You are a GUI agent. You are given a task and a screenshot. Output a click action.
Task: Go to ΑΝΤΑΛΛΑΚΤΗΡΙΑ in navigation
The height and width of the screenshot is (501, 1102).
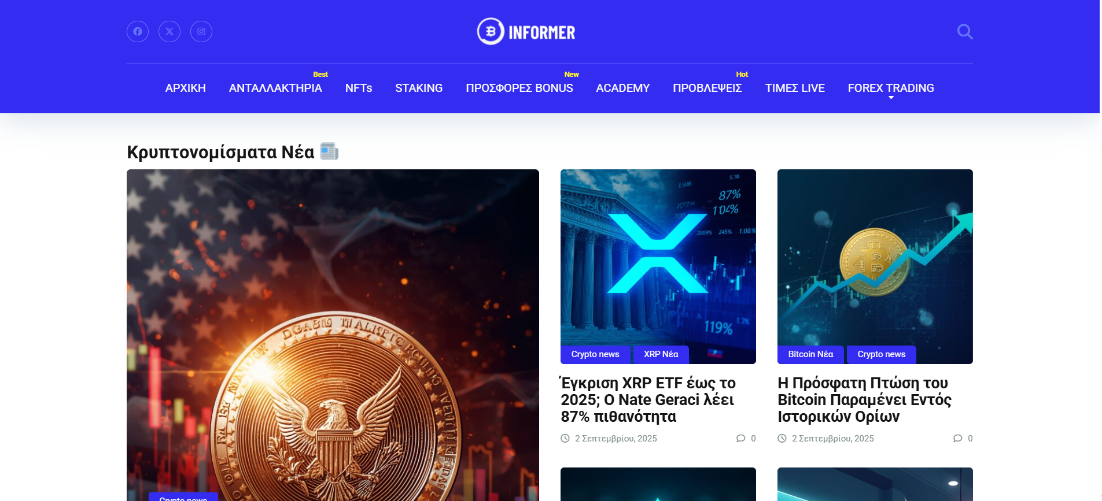pyautogui.click(x=275, y=88)
